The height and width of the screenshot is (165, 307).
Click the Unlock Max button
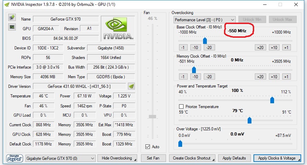click(283, 20)
